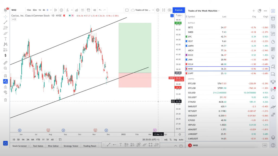Select the Text annotation tool
This screenshot has width=278, height=156.
point(5,39)
